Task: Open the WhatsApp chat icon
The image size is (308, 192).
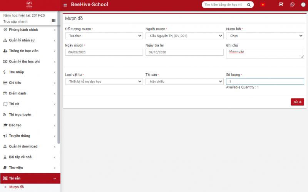Action: click(292, 5)
